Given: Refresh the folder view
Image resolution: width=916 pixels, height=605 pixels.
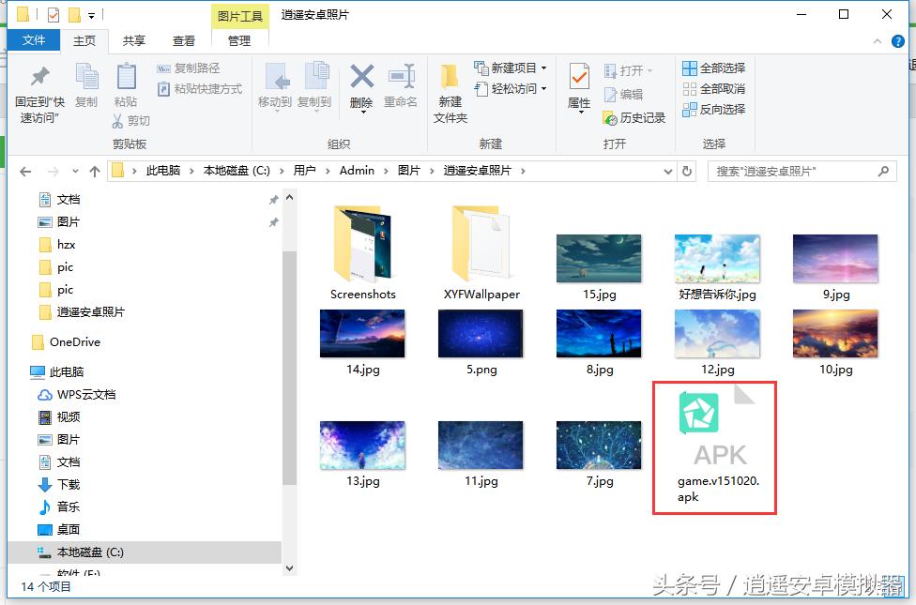Looking at the screenshot, I should point(688,171).
